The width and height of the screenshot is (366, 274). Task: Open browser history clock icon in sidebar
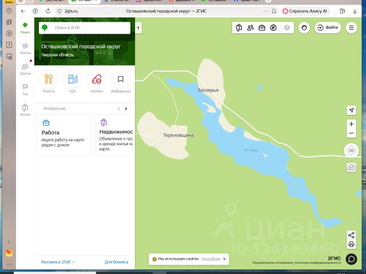[9, 10]
